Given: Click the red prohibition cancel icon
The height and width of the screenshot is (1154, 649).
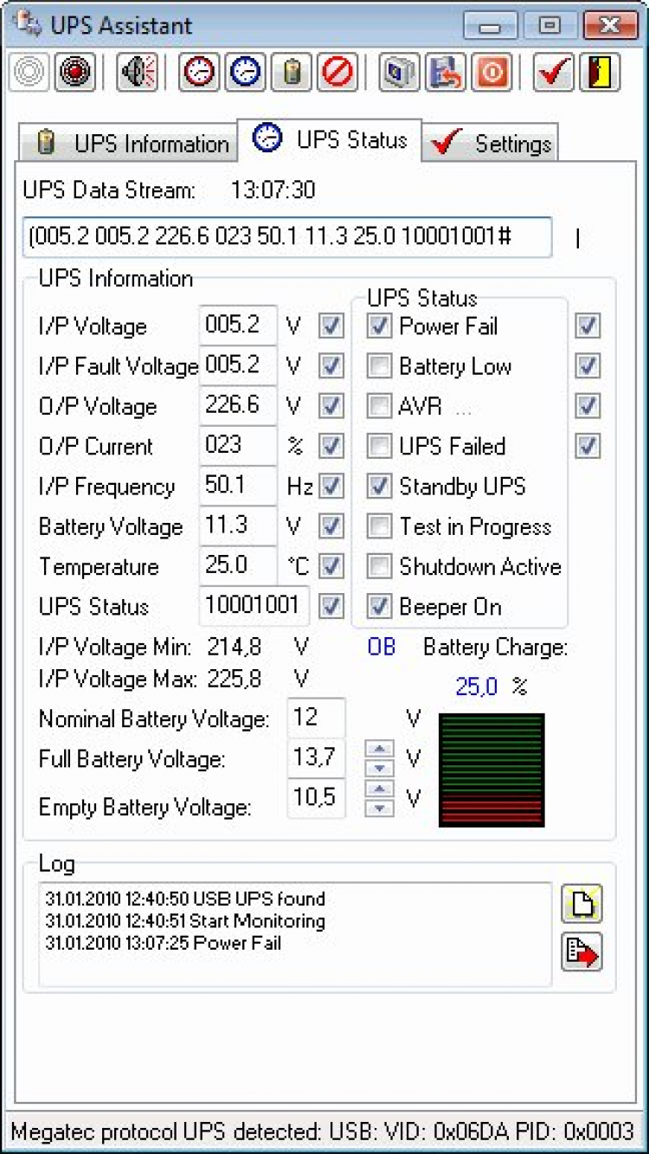Looking at the screenshot, I should tap(337, 73).
